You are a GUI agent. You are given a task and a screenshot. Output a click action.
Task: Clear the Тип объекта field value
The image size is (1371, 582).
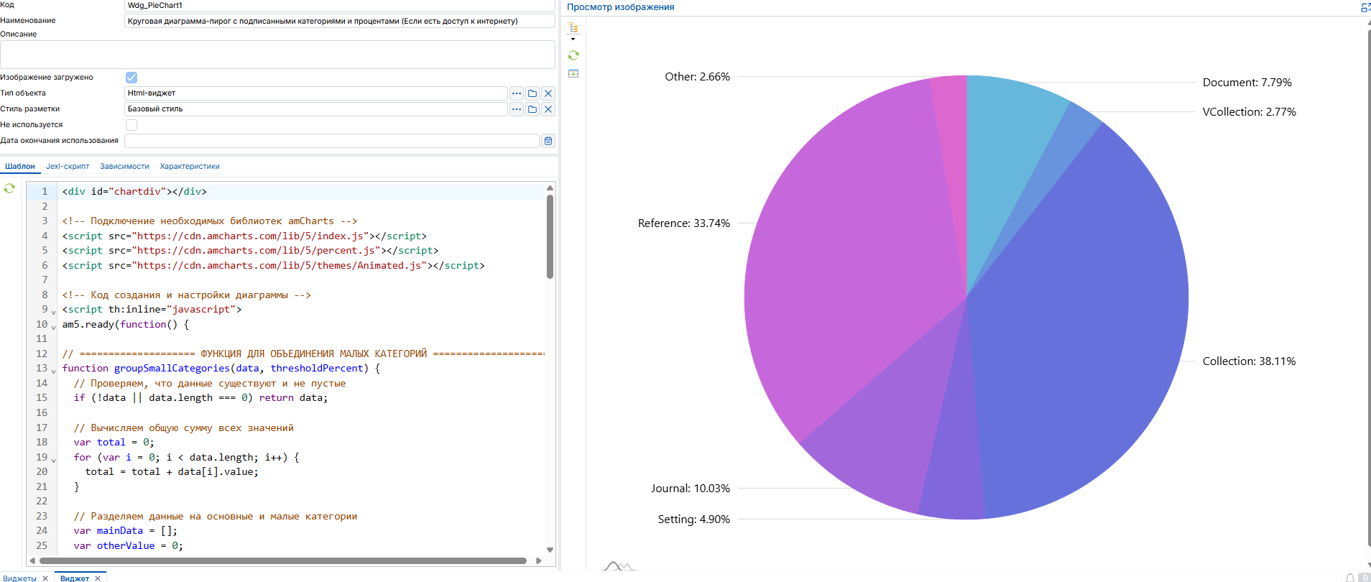pos(548,93)
